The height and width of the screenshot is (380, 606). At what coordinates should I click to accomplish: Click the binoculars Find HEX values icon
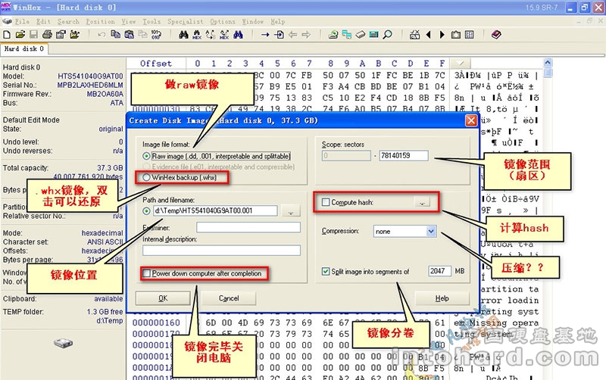pyautogui.click(x=197, y=35)
